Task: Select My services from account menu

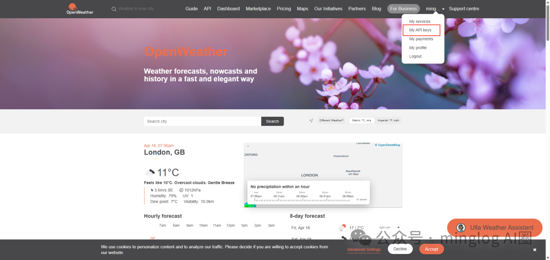Action: (420, 21)
